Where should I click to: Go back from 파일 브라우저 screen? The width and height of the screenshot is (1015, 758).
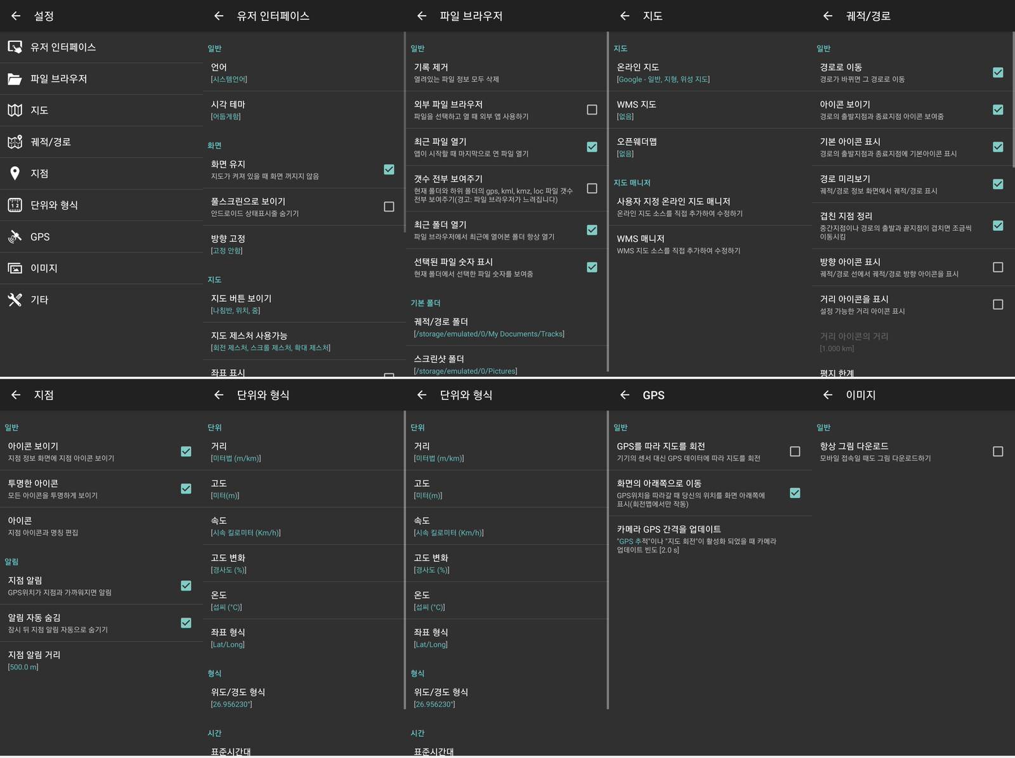[422, 16]
